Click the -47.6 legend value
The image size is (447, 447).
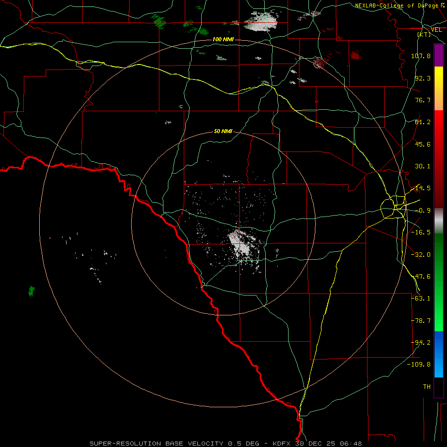click(421, 277)
